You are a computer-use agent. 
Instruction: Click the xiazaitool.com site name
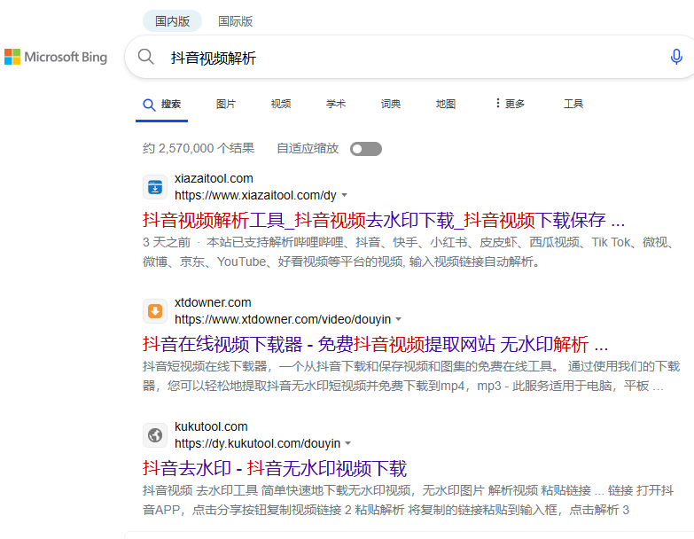point(214,178)
